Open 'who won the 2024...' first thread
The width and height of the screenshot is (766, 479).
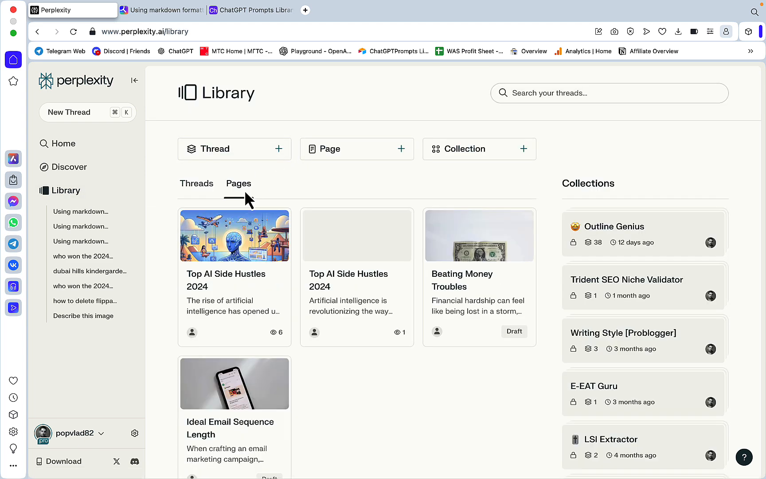(x=83, y=256)
